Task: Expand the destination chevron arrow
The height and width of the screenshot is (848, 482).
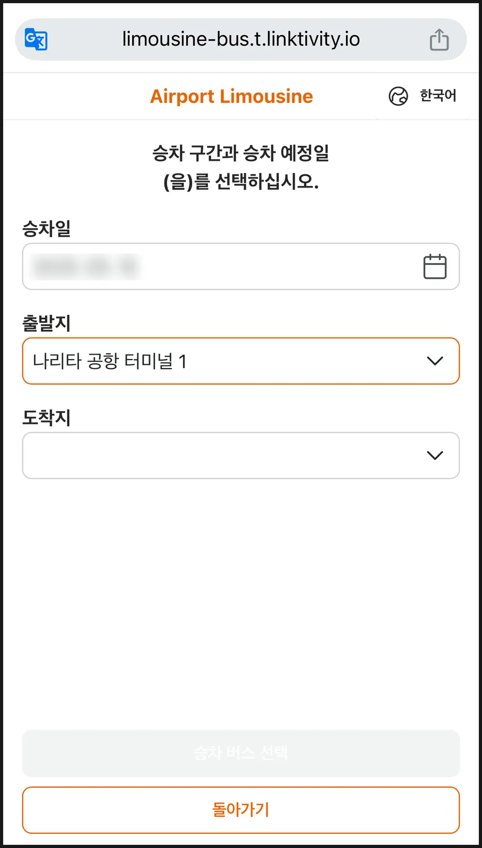Action: coord(435,455)
